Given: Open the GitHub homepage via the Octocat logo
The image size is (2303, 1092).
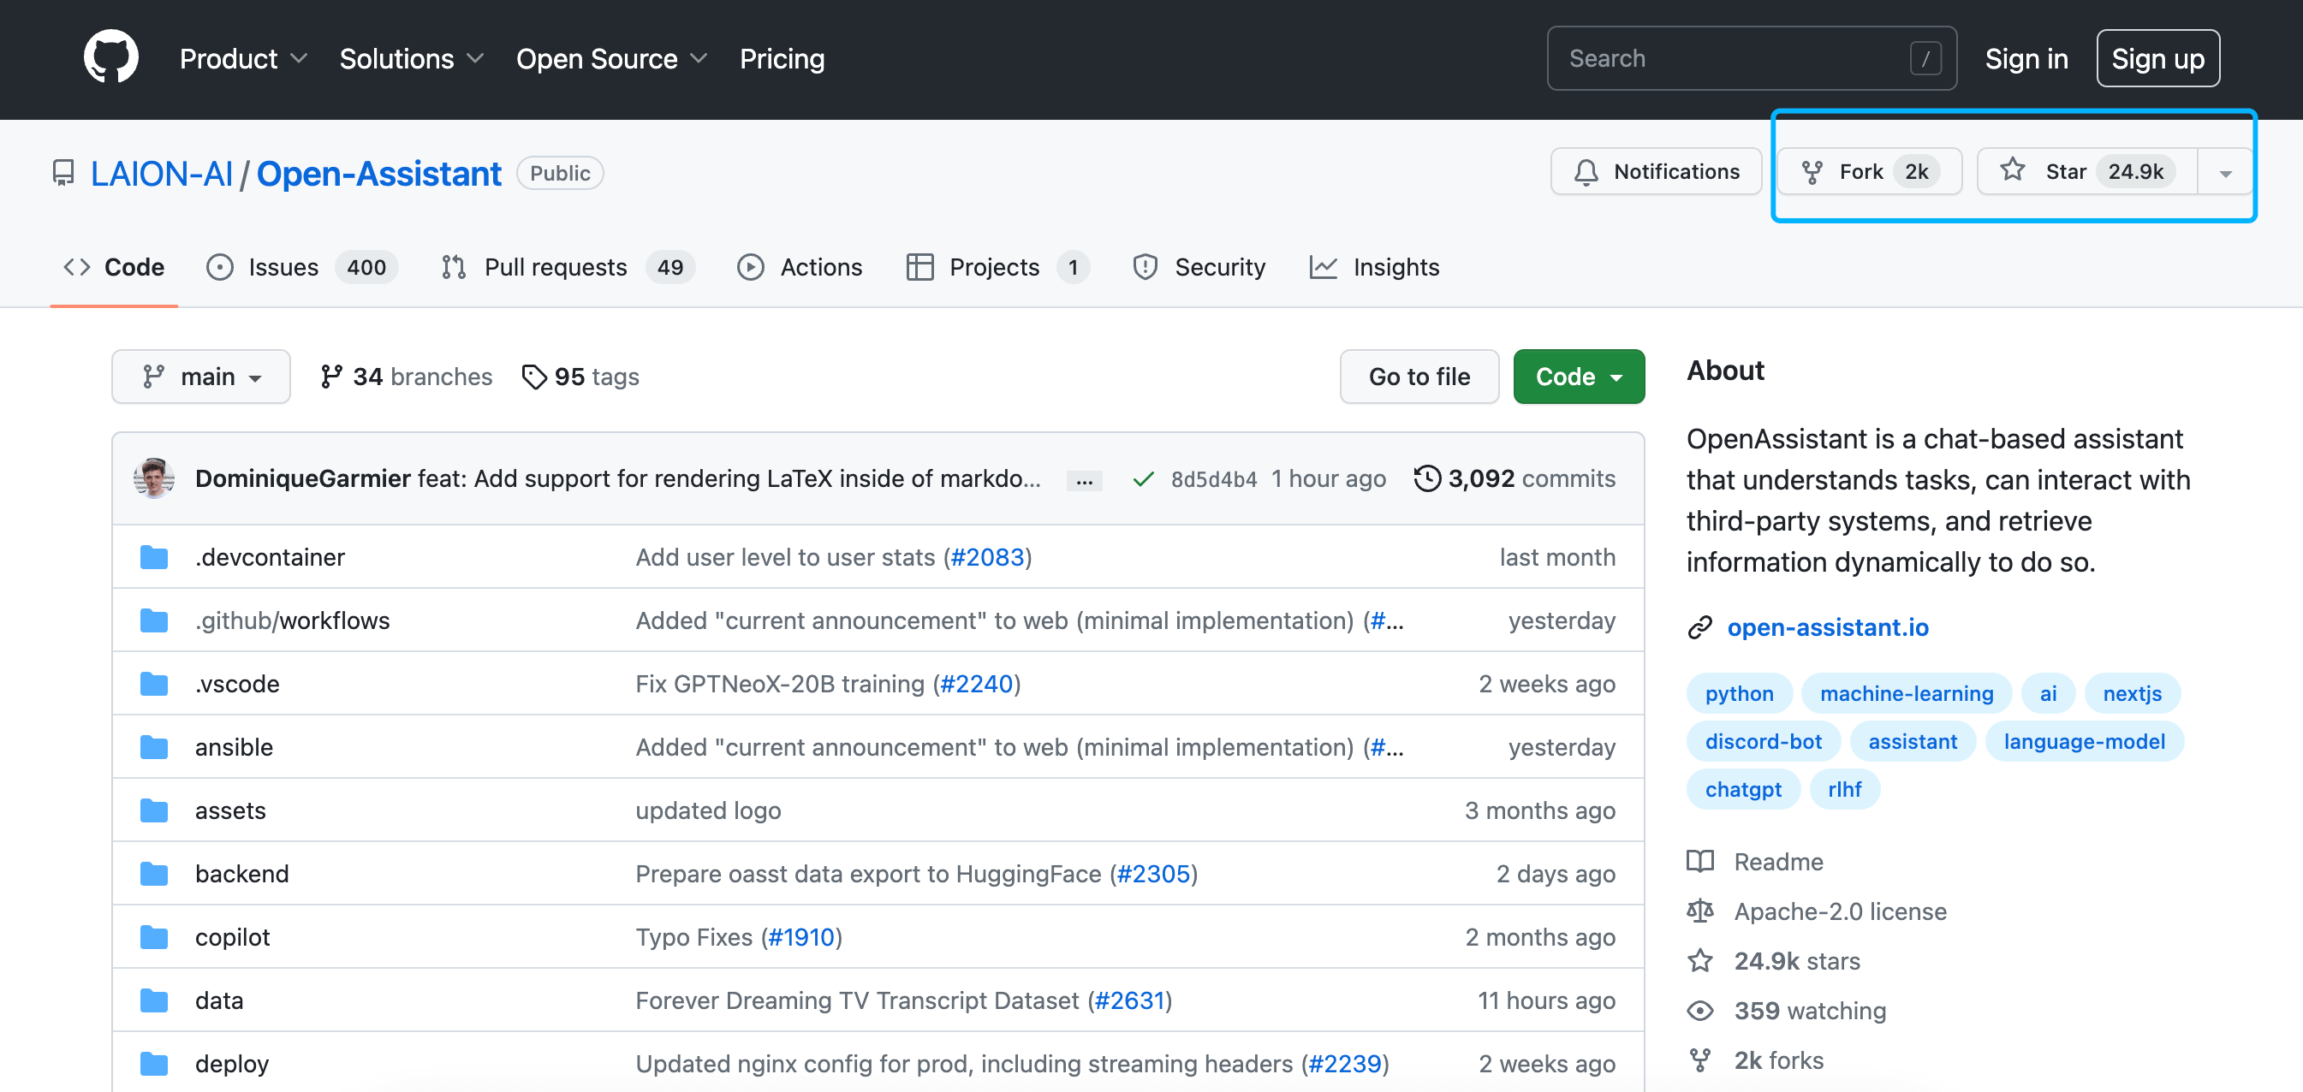Looking at the screenshot, I should click(x=110, y=58).
